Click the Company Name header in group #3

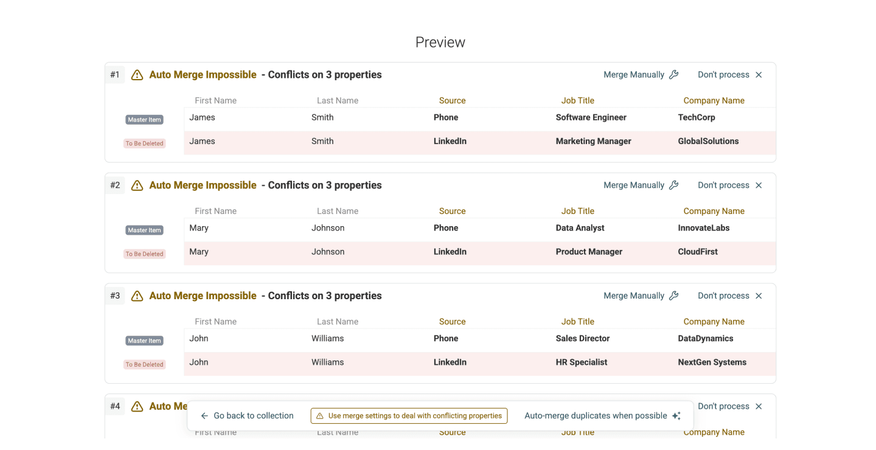[714, 322]
